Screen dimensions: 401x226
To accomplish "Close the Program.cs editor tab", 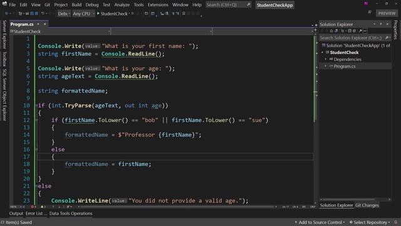I will tap(44, 24).
